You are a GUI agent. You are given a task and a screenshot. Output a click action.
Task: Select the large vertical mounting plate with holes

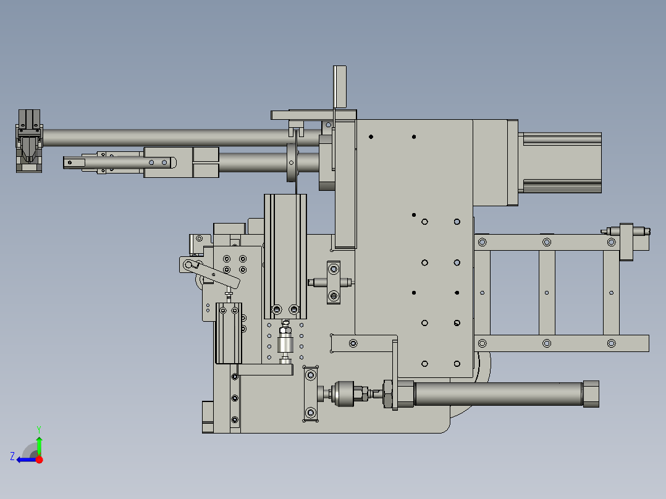(x=414, y=248)
